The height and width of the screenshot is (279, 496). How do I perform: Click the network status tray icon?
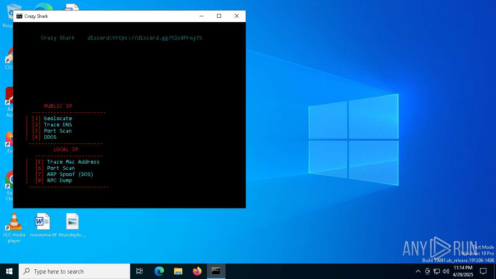437,271
